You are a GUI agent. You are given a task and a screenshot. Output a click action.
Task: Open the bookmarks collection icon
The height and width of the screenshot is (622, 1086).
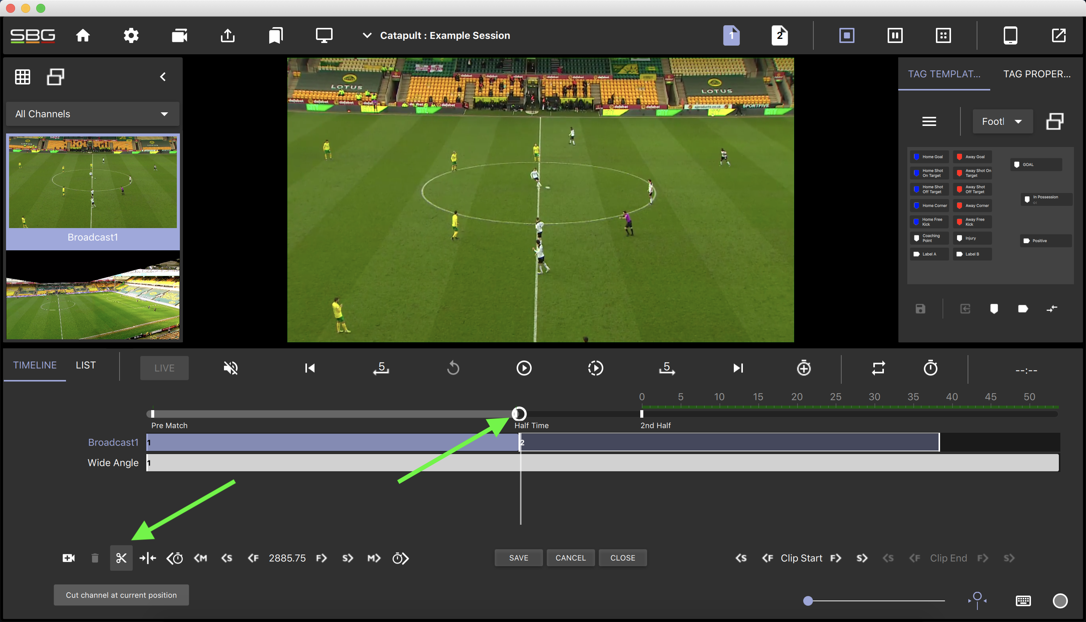click(x=276, y=35)
